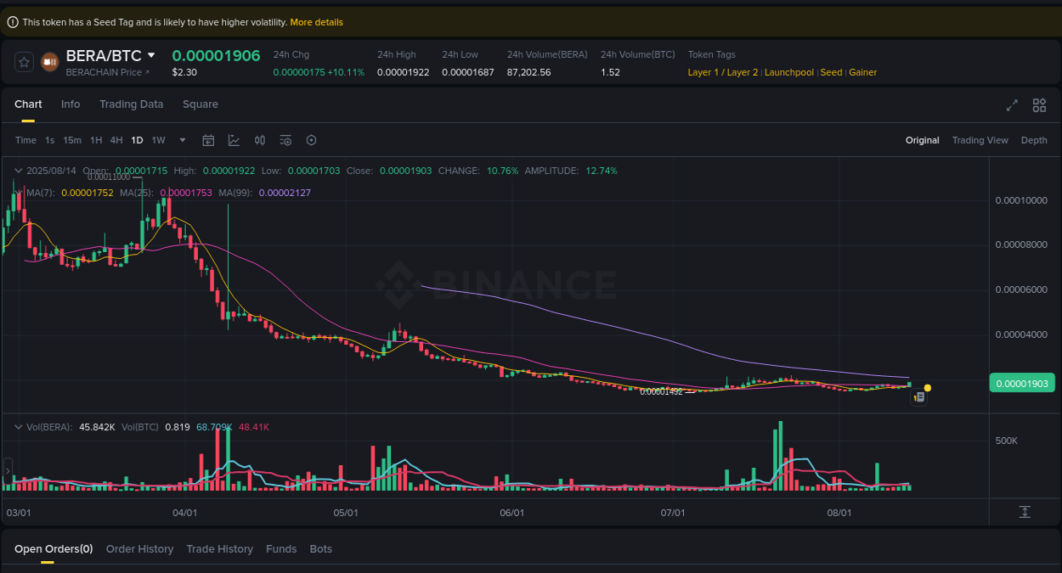The height and width of the screenshot is (573, 1062).
Task: Open the Seed token tag
Action: (832, 72)
